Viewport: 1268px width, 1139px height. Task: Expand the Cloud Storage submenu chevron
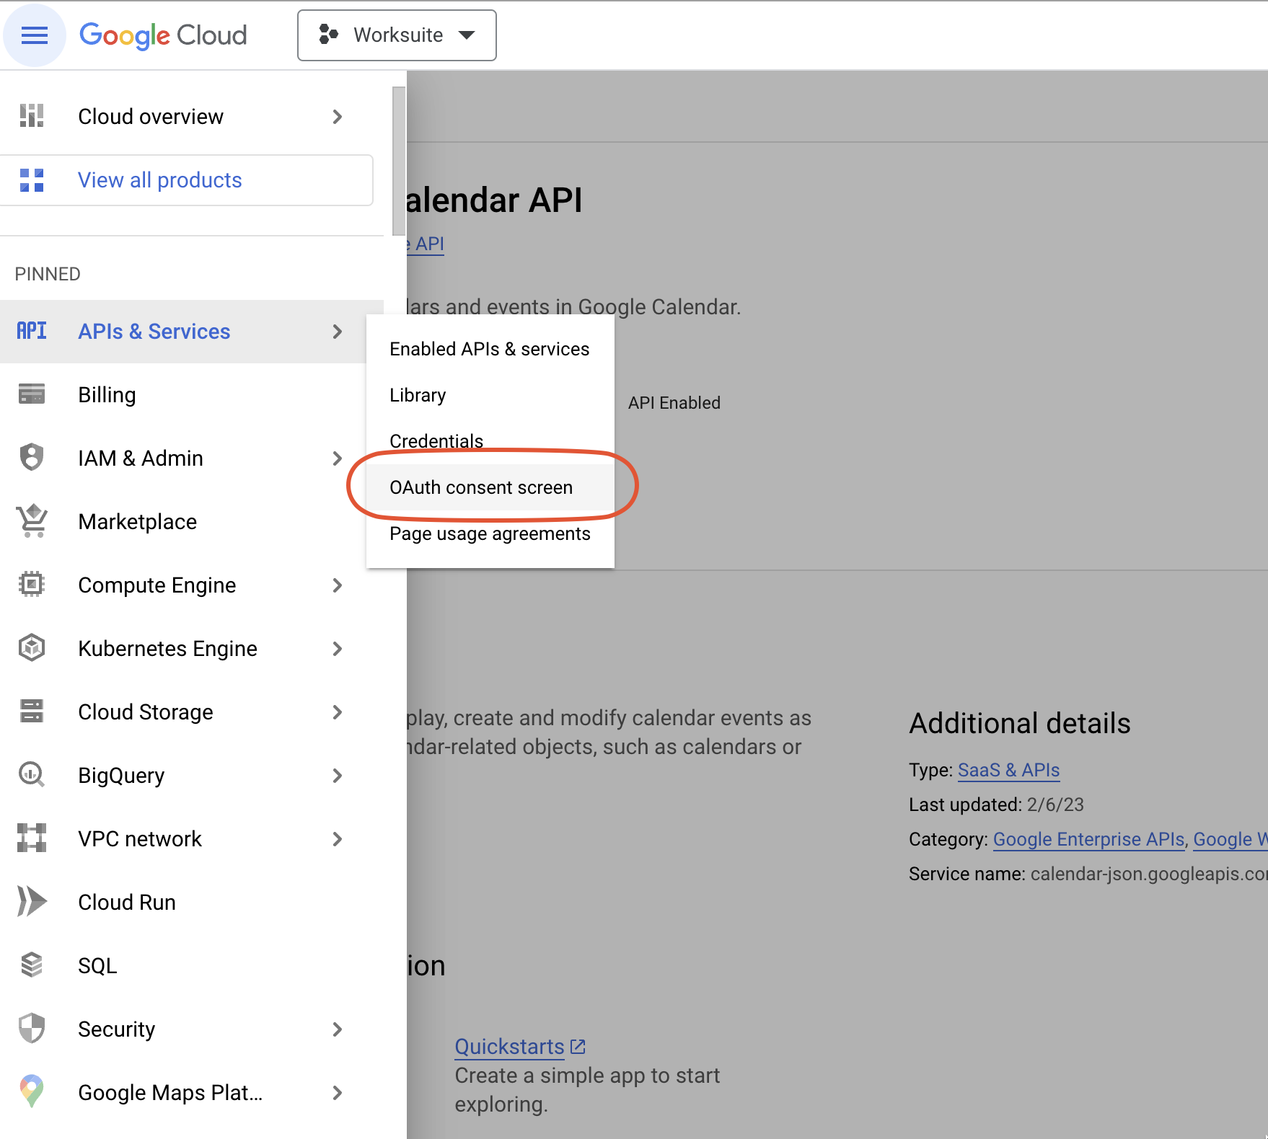click(x=337, y=712)
